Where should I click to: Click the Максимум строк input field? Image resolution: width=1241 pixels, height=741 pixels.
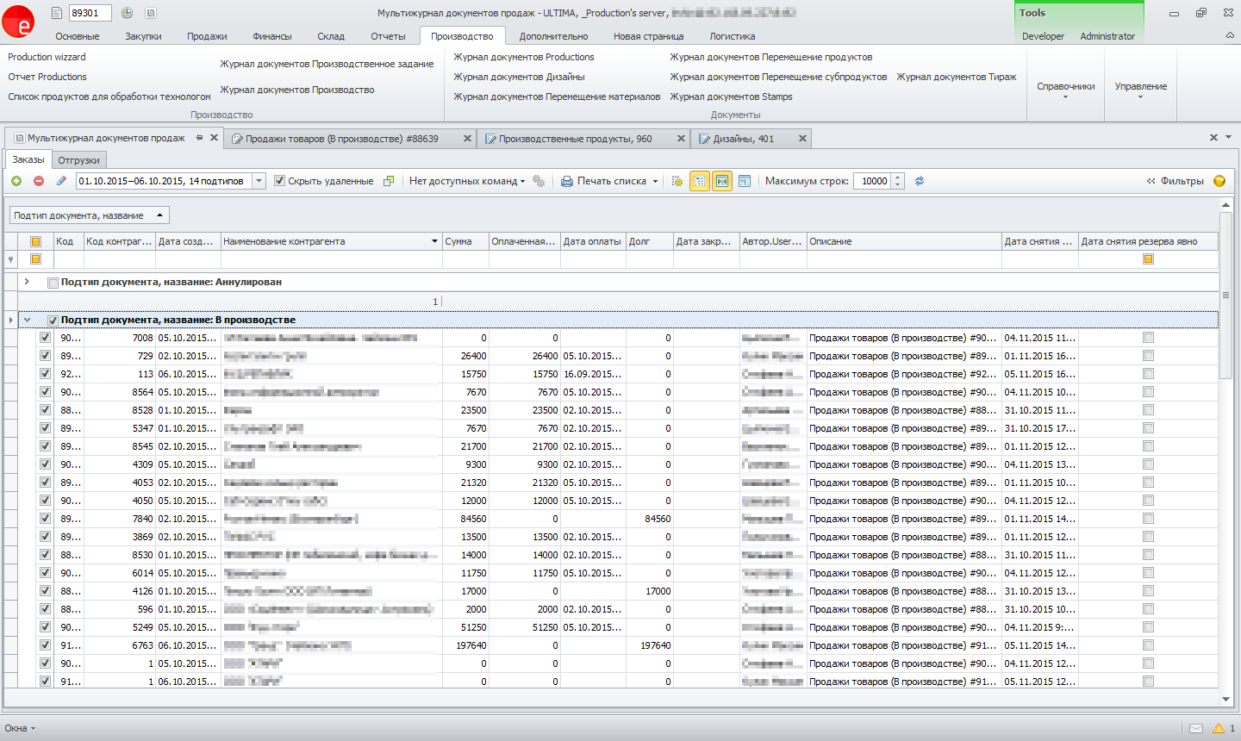[873, 181]
